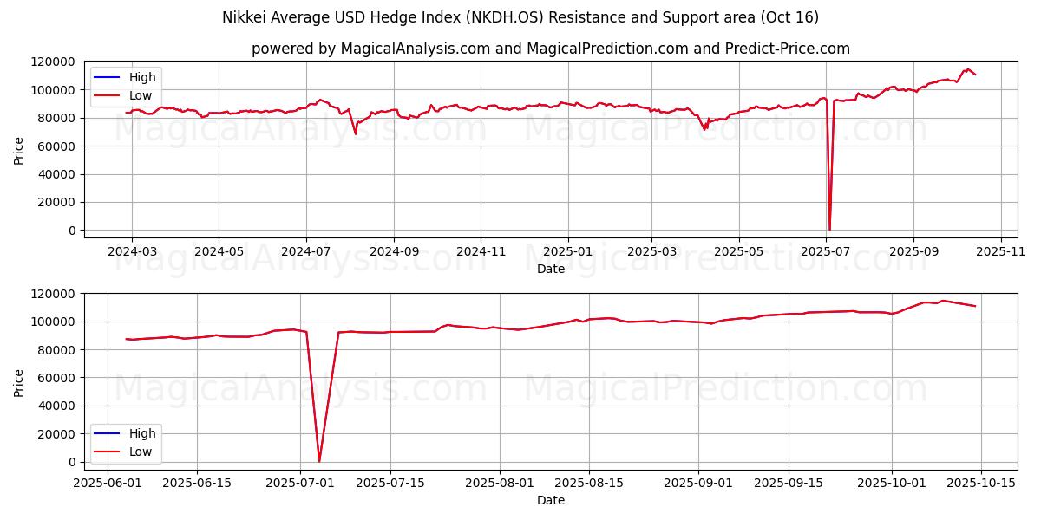Click the Price y-axis label of top chart
This screenshot has height=520, width=1041.
[19, 149]
